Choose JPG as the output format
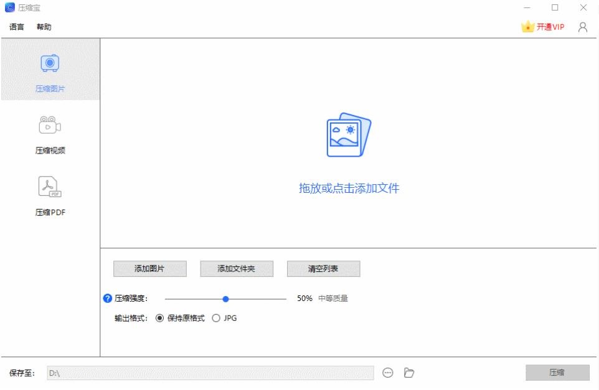This screenshot has width=599, height=390. [216, 318]
